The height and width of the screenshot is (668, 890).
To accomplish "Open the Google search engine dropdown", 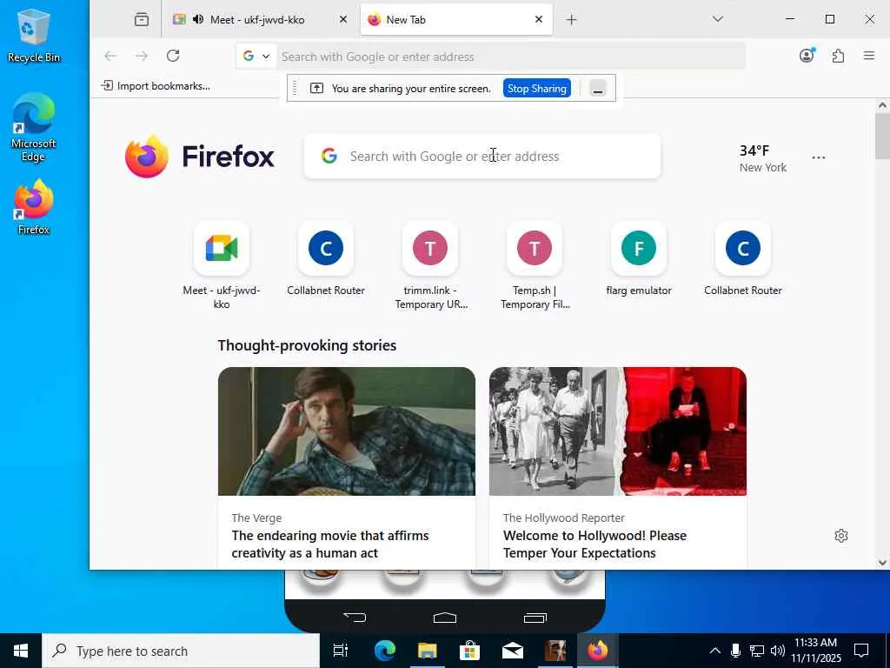I will 256,57.
